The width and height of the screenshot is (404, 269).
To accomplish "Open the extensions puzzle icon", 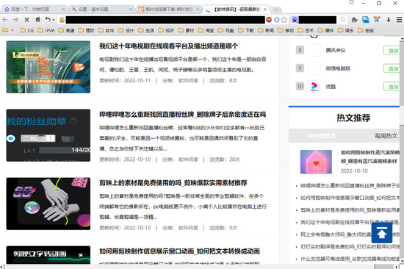I will pos(355,20).
